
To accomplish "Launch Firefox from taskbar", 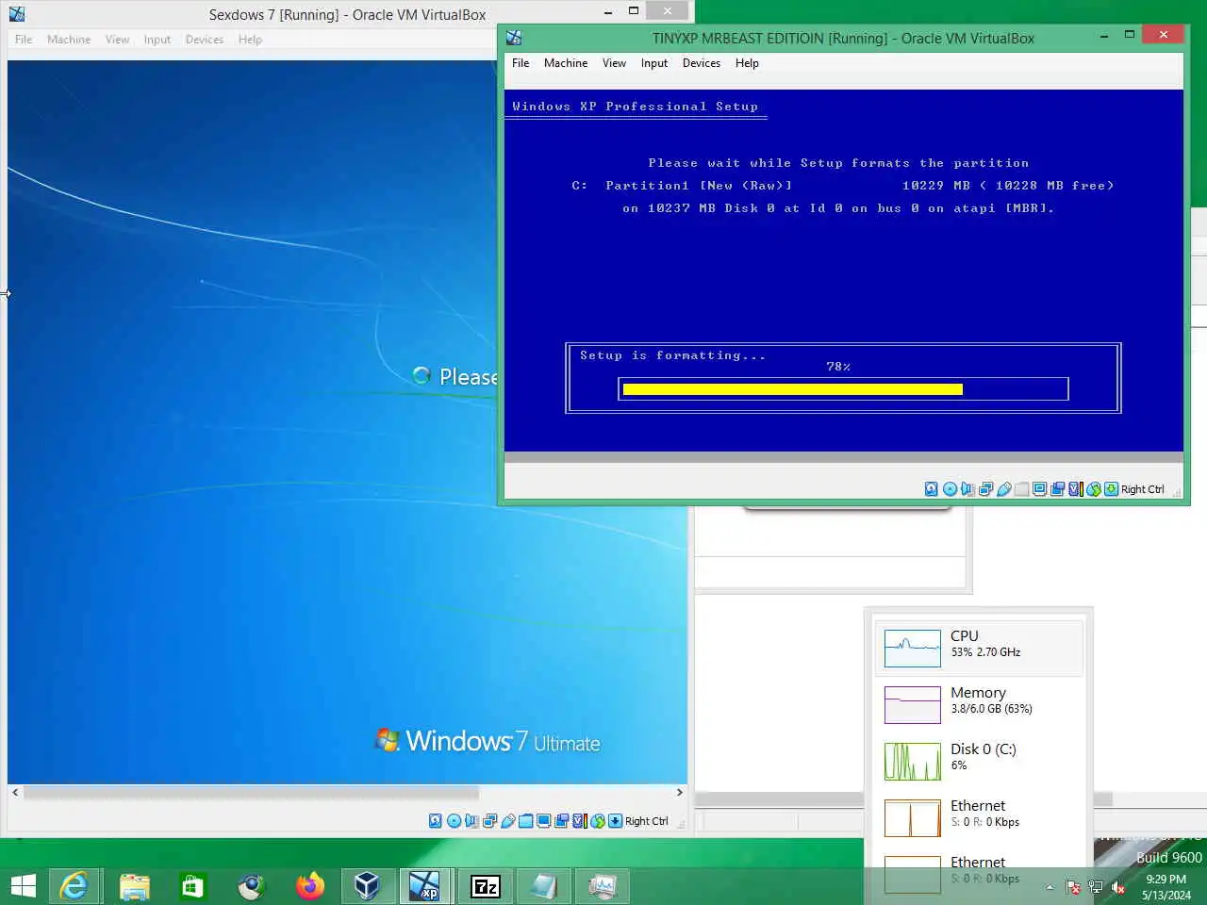I will (309, 886).
